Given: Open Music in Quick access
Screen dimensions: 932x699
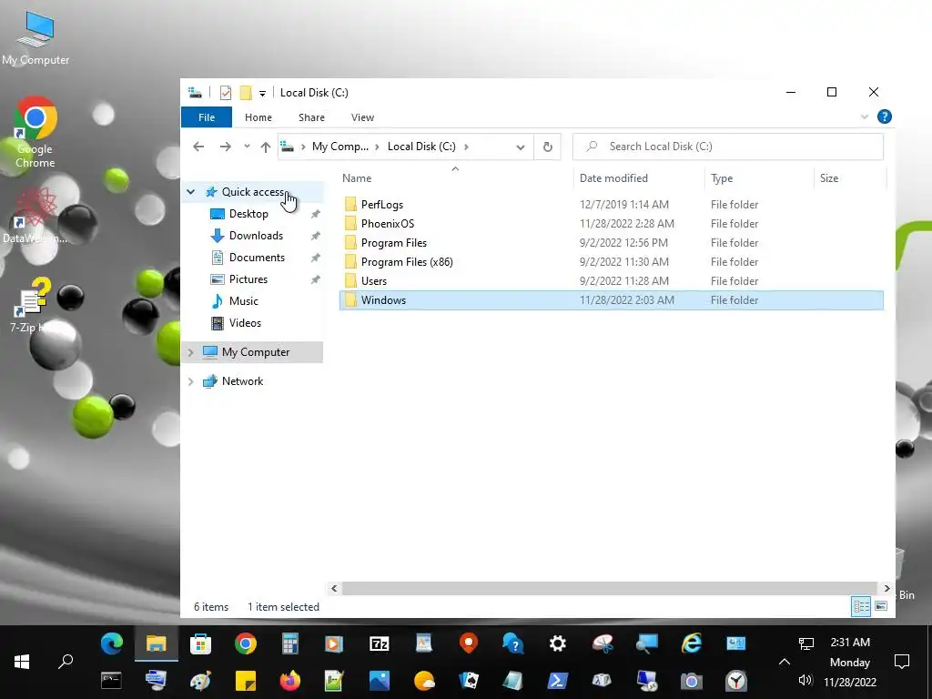Looking at the screenshot, I should [243, 301].
